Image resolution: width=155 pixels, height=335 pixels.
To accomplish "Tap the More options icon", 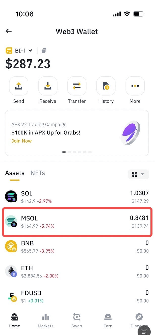I will click(x=135, y=86).
